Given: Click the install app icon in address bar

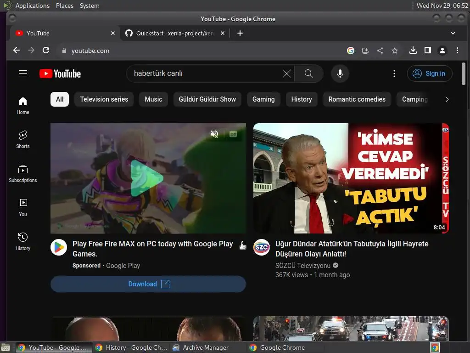Looking at the screenshot, I should click(x=365, y=51).
